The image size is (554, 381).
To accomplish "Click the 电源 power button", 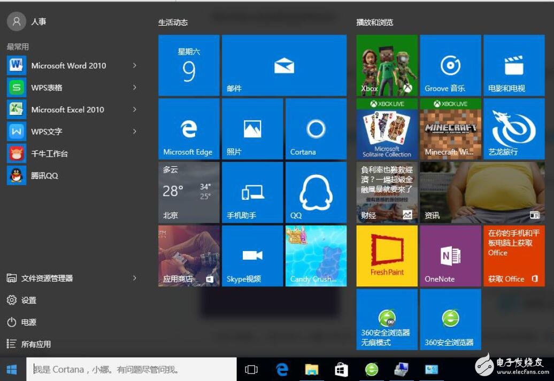I will tap(28, 322).
